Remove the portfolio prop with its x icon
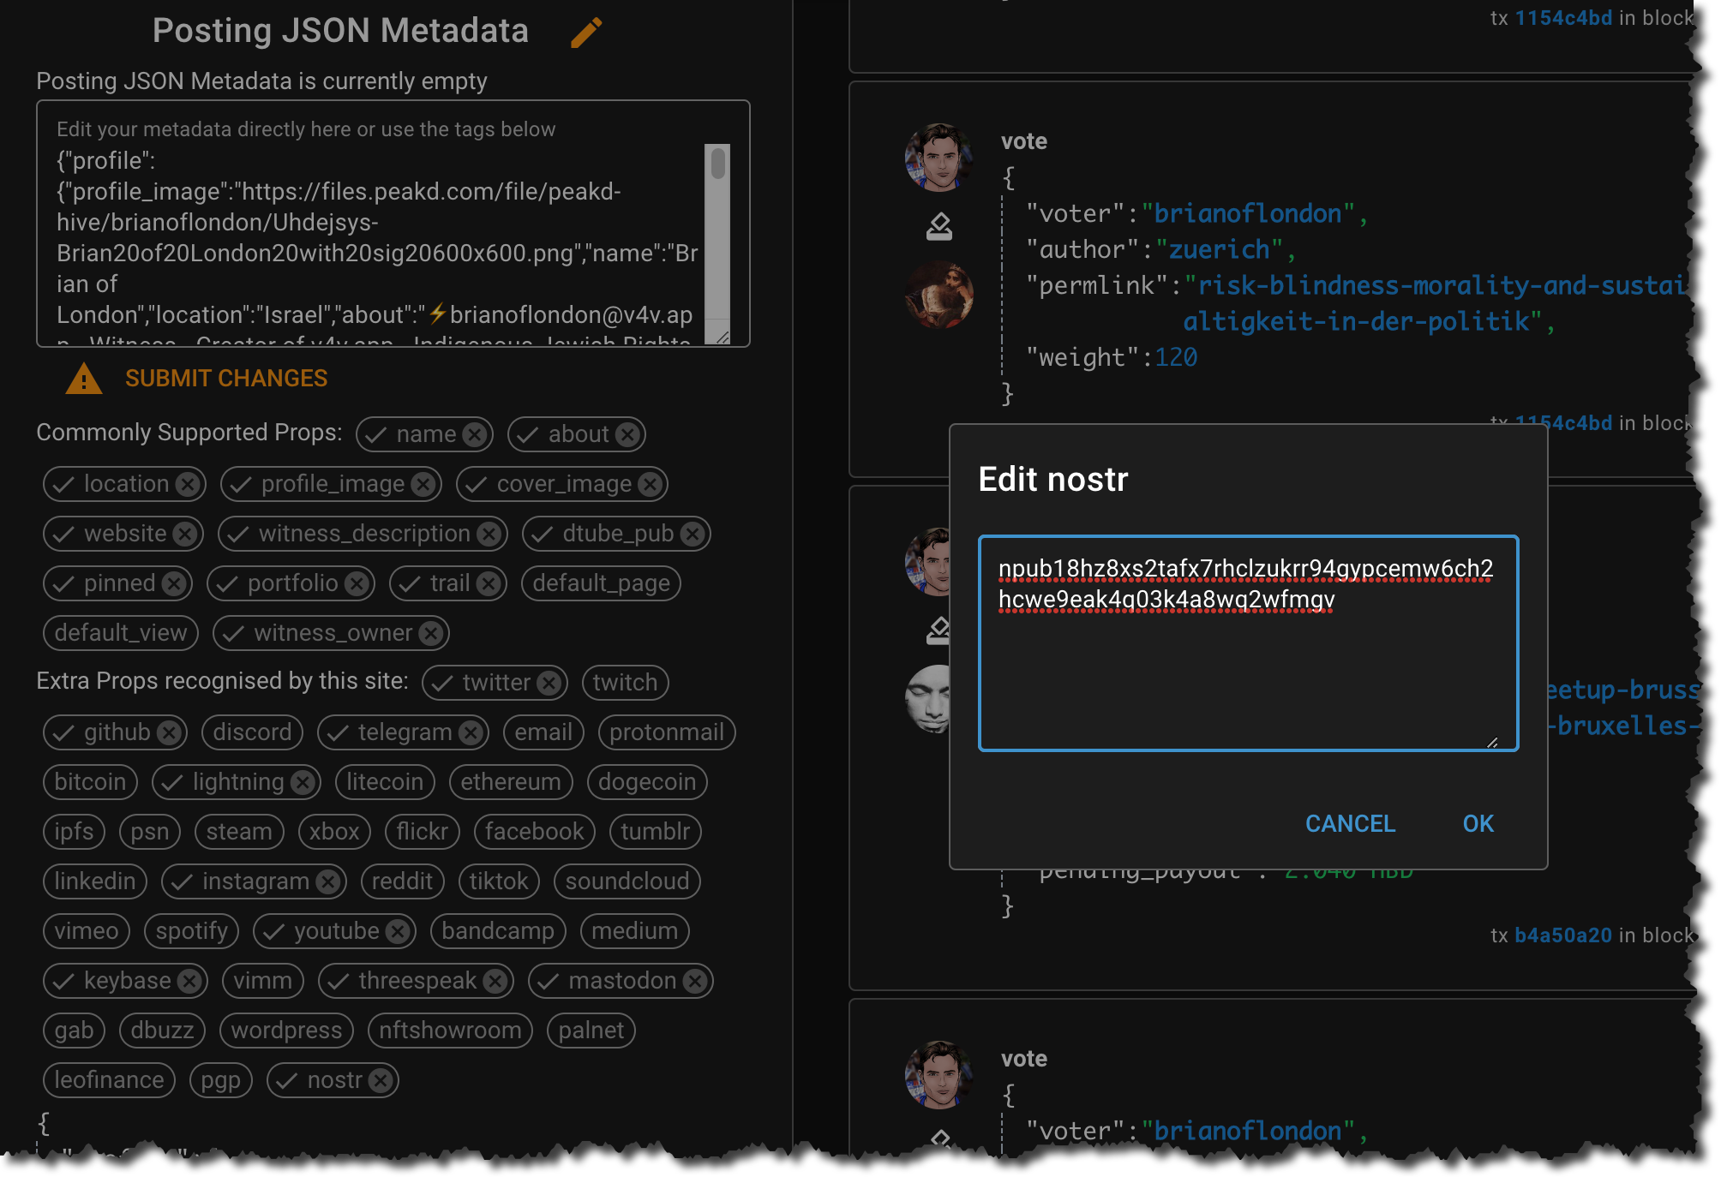Image resolution: width=1721 pixels, height=1177 pixels. [x=357, y=583]
